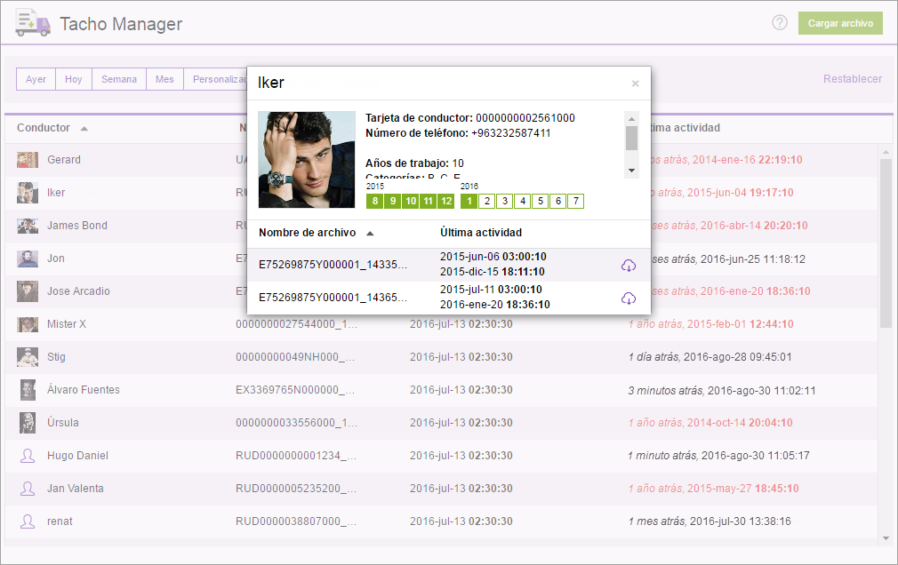Viewport: 898px width, 565px height.
Task: Click Jan Valenta's placeholder user icon
Action: pyautogui.click(x=28, y=489)
